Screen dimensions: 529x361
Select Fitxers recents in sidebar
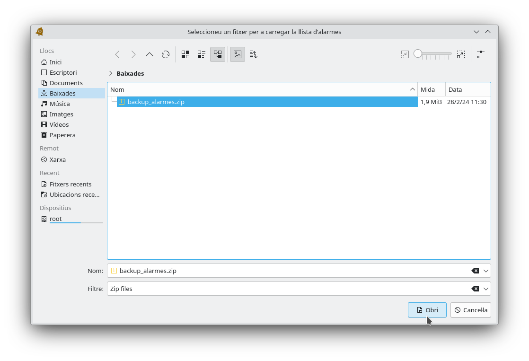(70, 184)
